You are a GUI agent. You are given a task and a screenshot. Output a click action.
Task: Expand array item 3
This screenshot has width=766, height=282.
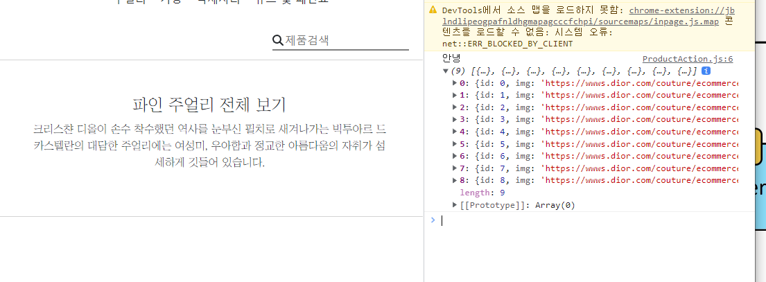coord(455,120)
